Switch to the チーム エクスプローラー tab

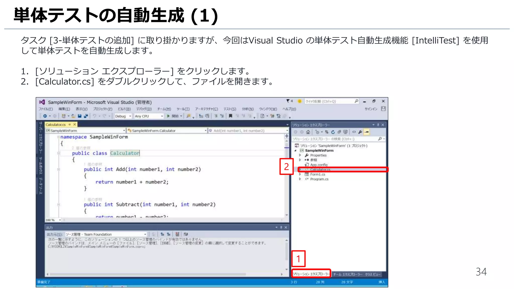348,274
